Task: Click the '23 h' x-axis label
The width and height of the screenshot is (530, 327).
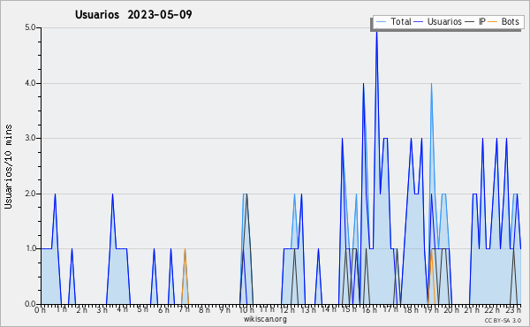Action: pos(513,309)
